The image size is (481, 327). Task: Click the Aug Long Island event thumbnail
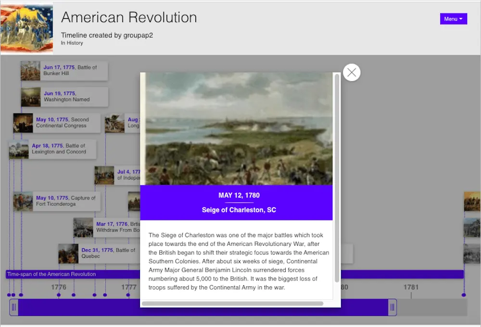(114, 123)
